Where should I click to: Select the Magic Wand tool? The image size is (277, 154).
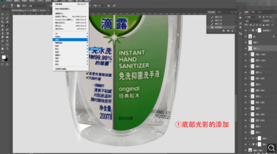coord(7,18)
